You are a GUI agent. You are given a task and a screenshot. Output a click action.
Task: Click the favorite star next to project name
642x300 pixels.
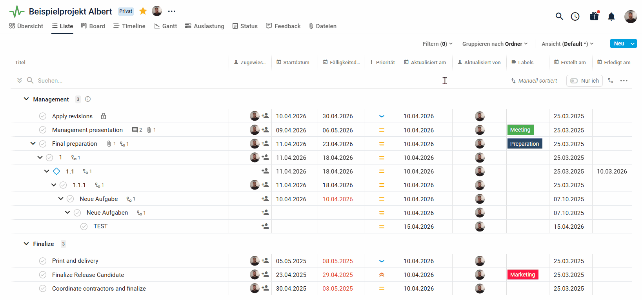point(143,11)
